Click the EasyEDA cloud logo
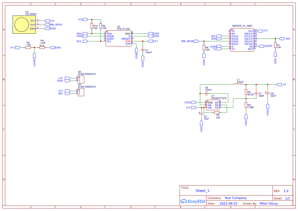Image resolution: width=298 pixels, height=211 pixels. 184,201
